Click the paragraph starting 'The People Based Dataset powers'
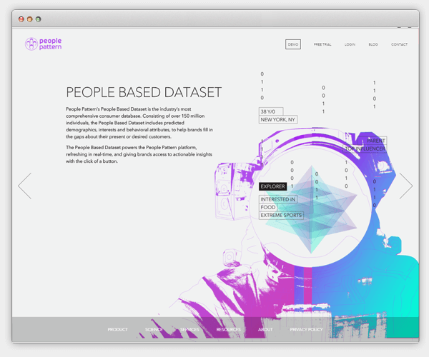The image size is (429, 357). [139, 154]
